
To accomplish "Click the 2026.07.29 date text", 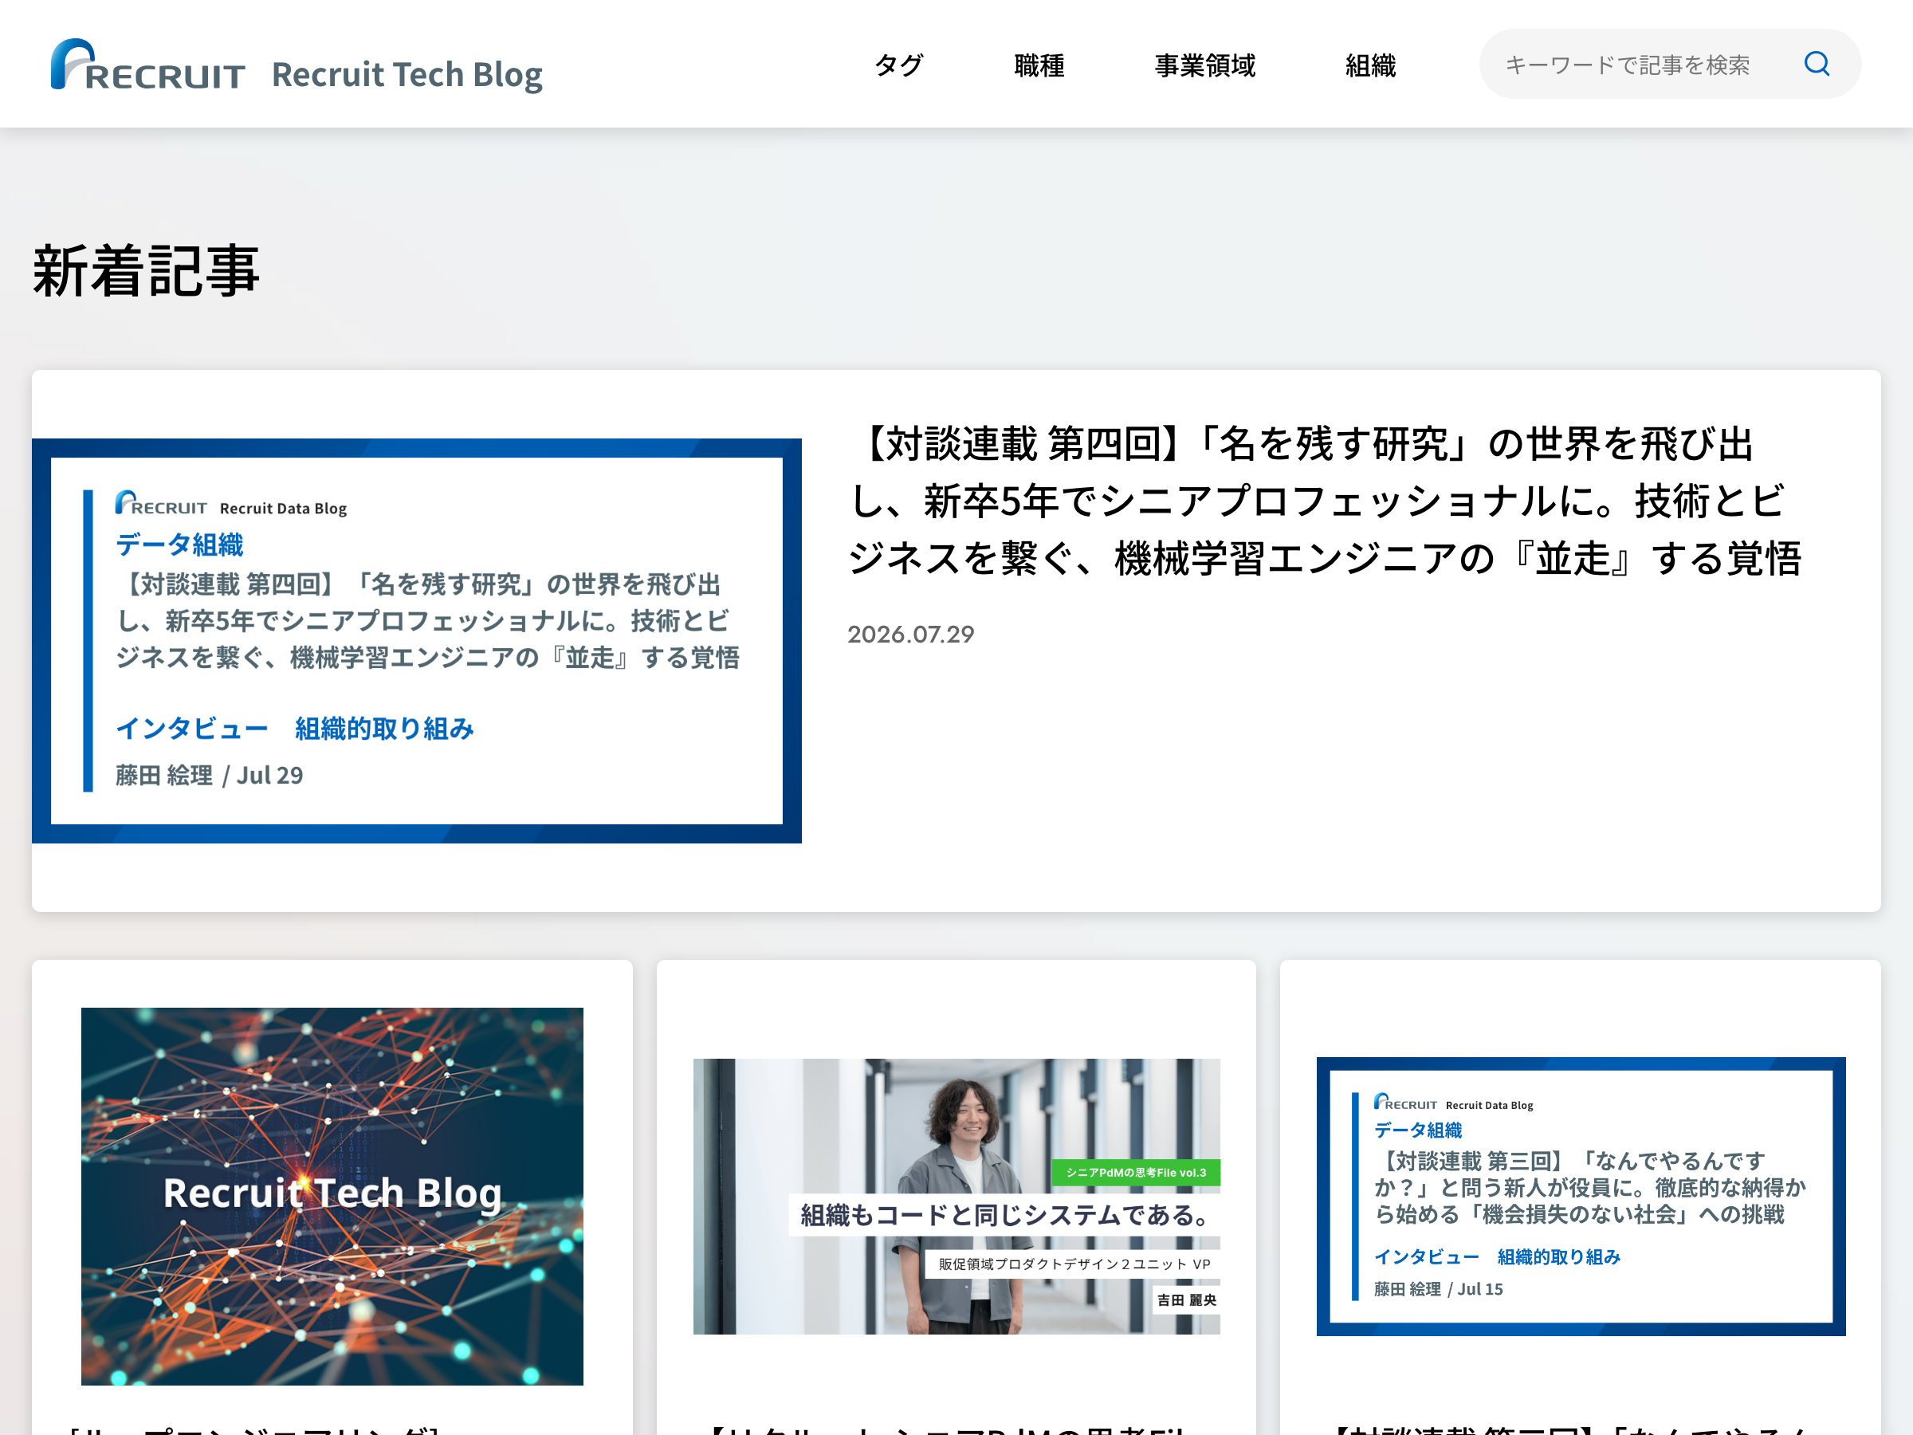I will [x=910, y=634].
